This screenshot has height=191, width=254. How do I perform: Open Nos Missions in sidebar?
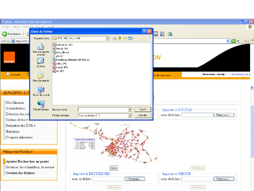click(x=15, y=102)
